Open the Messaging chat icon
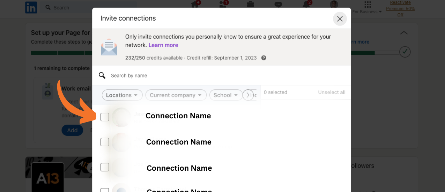The width and height of the screenshot is (445, 192). pyautogui.click(x=278, y=4)
